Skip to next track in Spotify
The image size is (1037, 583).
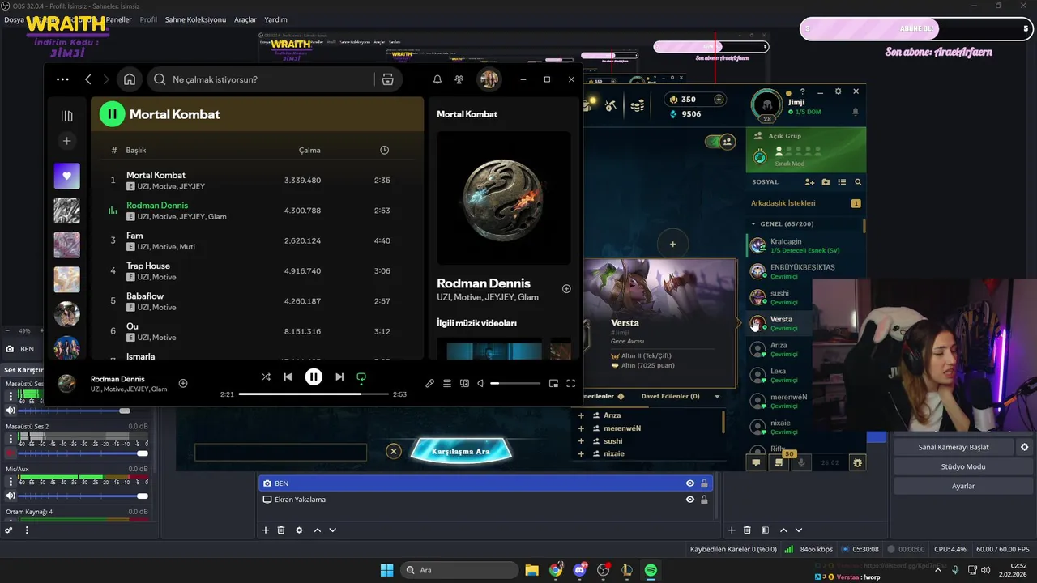click(339, 377)
